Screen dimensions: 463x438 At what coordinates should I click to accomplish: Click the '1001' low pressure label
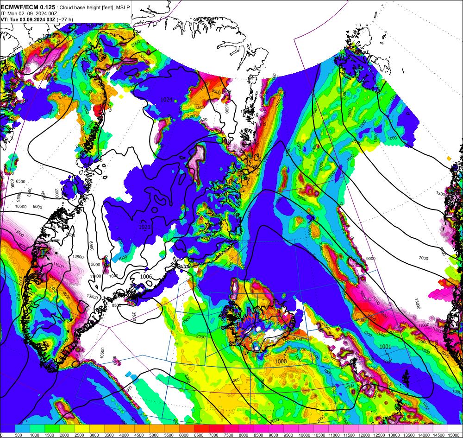385,346
